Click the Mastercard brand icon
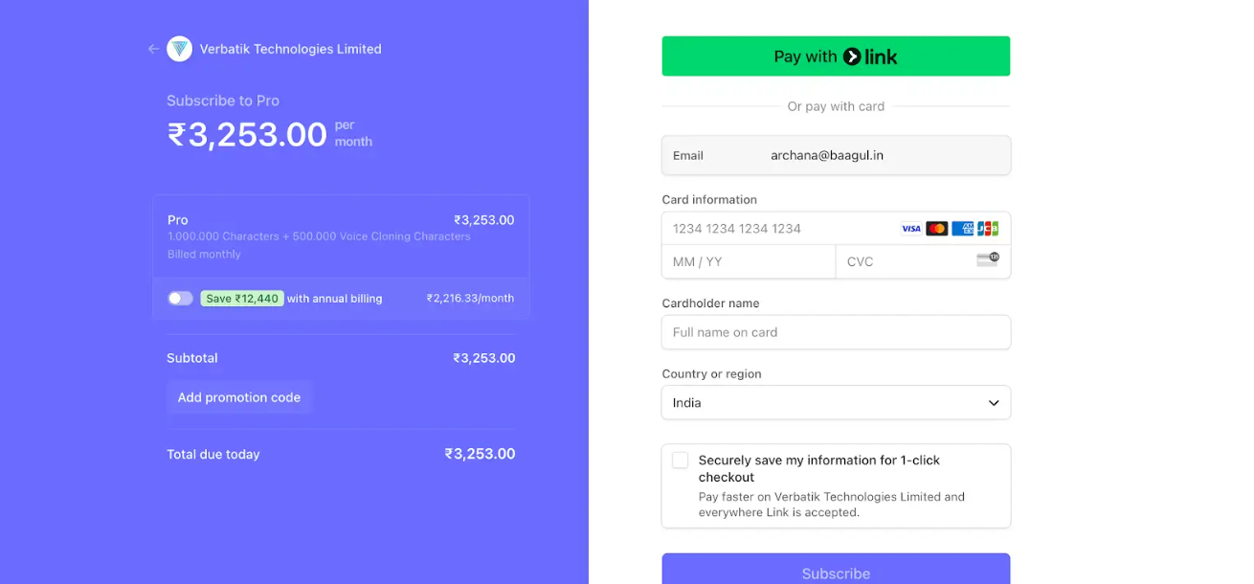Image resolution: width=1254 pixels, height=584 pixels. click(937, 229)
